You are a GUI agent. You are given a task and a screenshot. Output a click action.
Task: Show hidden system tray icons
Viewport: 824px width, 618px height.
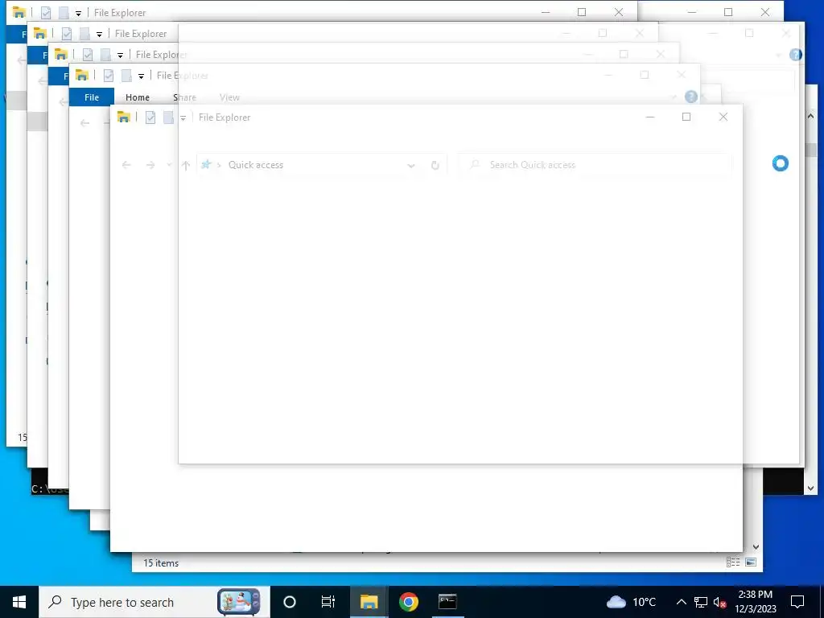681,602
